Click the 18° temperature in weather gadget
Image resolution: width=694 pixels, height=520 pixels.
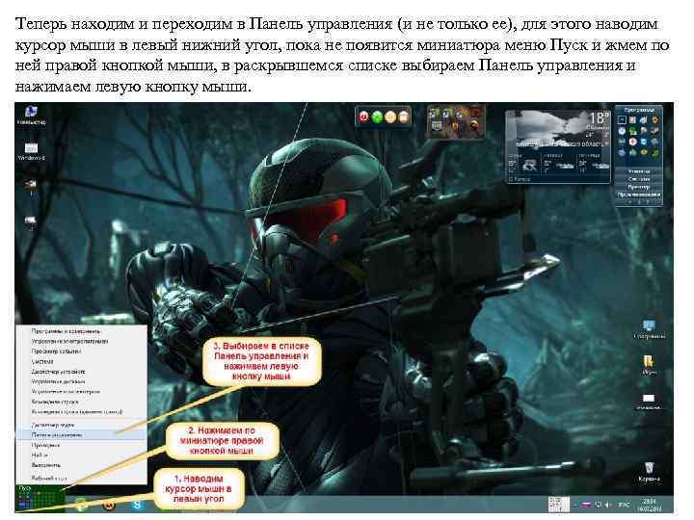coord(598,118)
